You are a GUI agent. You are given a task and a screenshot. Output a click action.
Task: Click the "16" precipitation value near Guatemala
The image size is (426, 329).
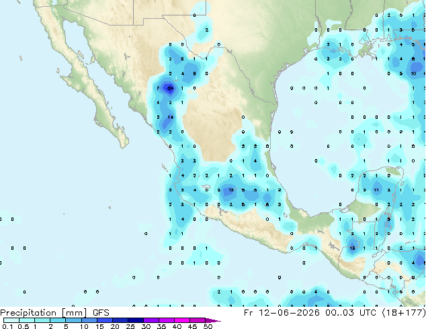coord(352,248)
